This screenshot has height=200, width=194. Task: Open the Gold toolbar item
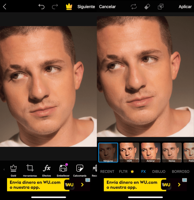(x=13, y=170)
